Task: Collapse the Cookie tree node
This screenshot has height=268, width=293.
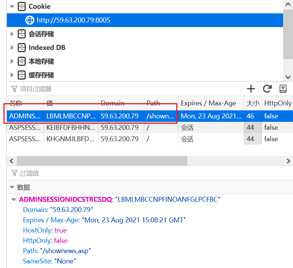Action: [12, 6]
